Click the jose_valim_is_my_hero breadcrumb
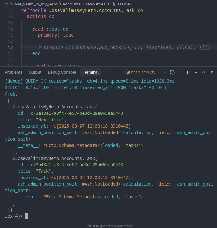 pos(35,4)
